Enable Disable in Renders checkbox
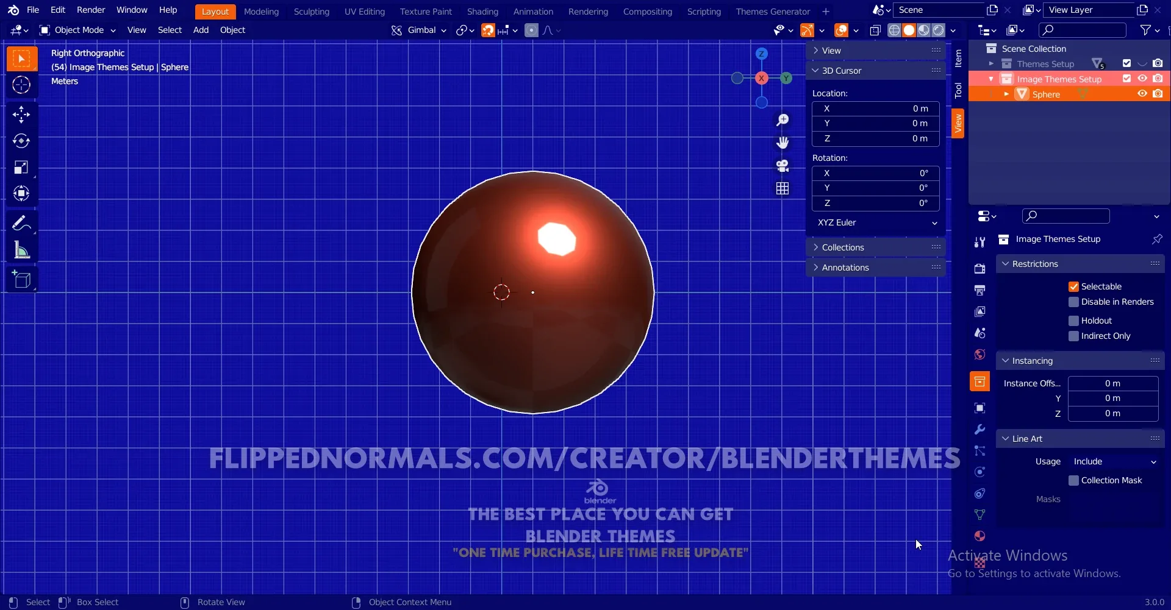1171x610 pixels. (x=1073, y=302)
